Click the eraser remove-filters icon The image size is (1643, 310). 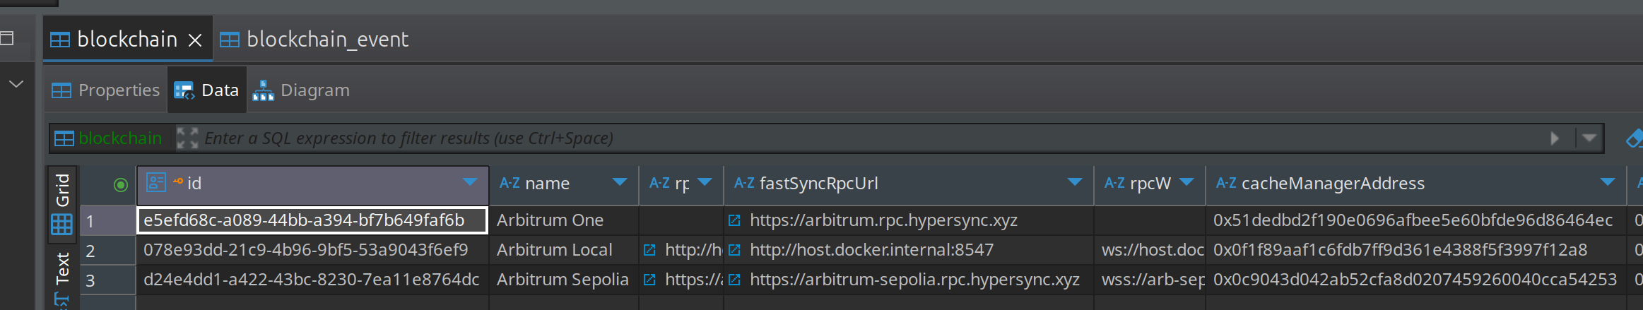click(x=1634, y=138)
